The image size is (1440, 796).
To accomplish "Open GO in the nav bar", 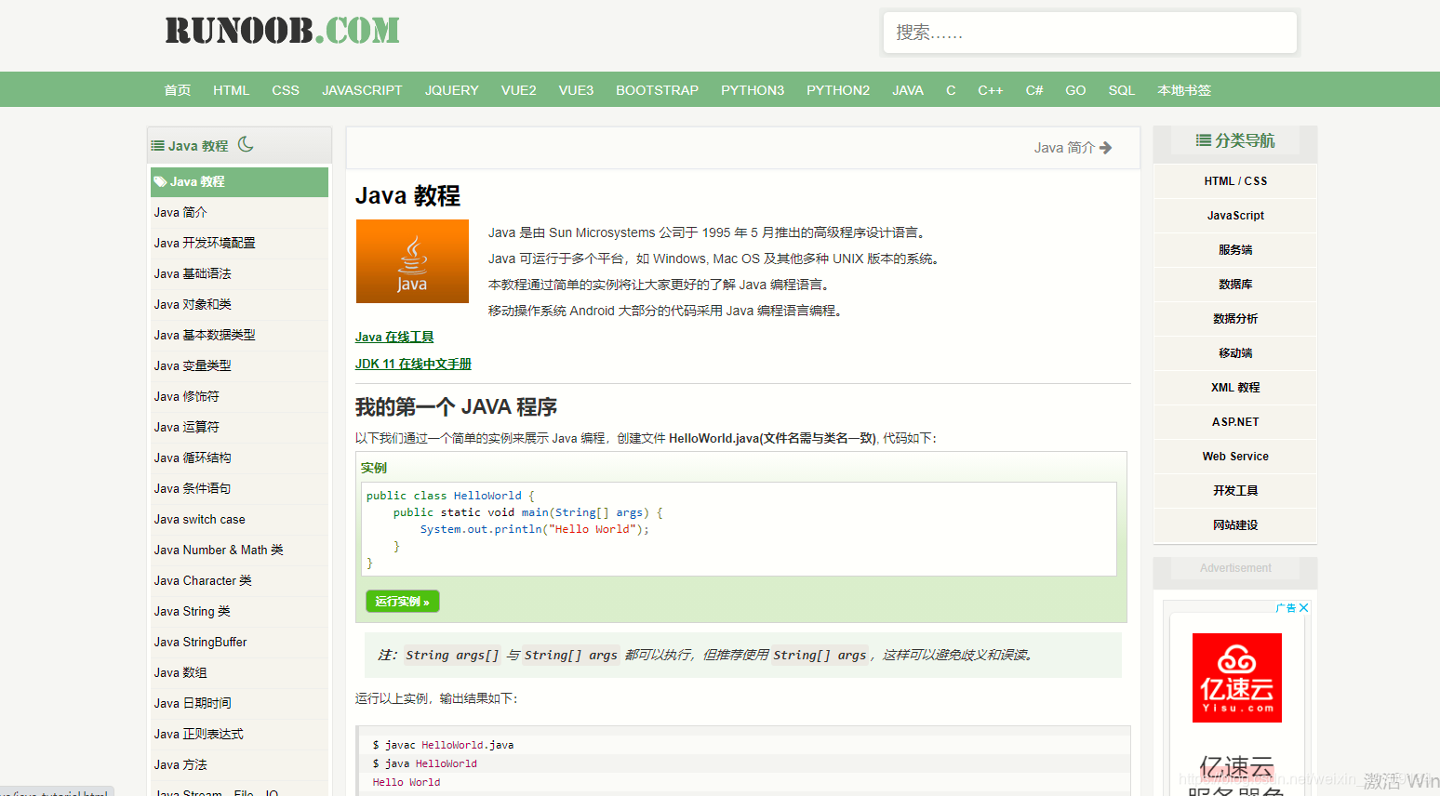I will 1075,90.
